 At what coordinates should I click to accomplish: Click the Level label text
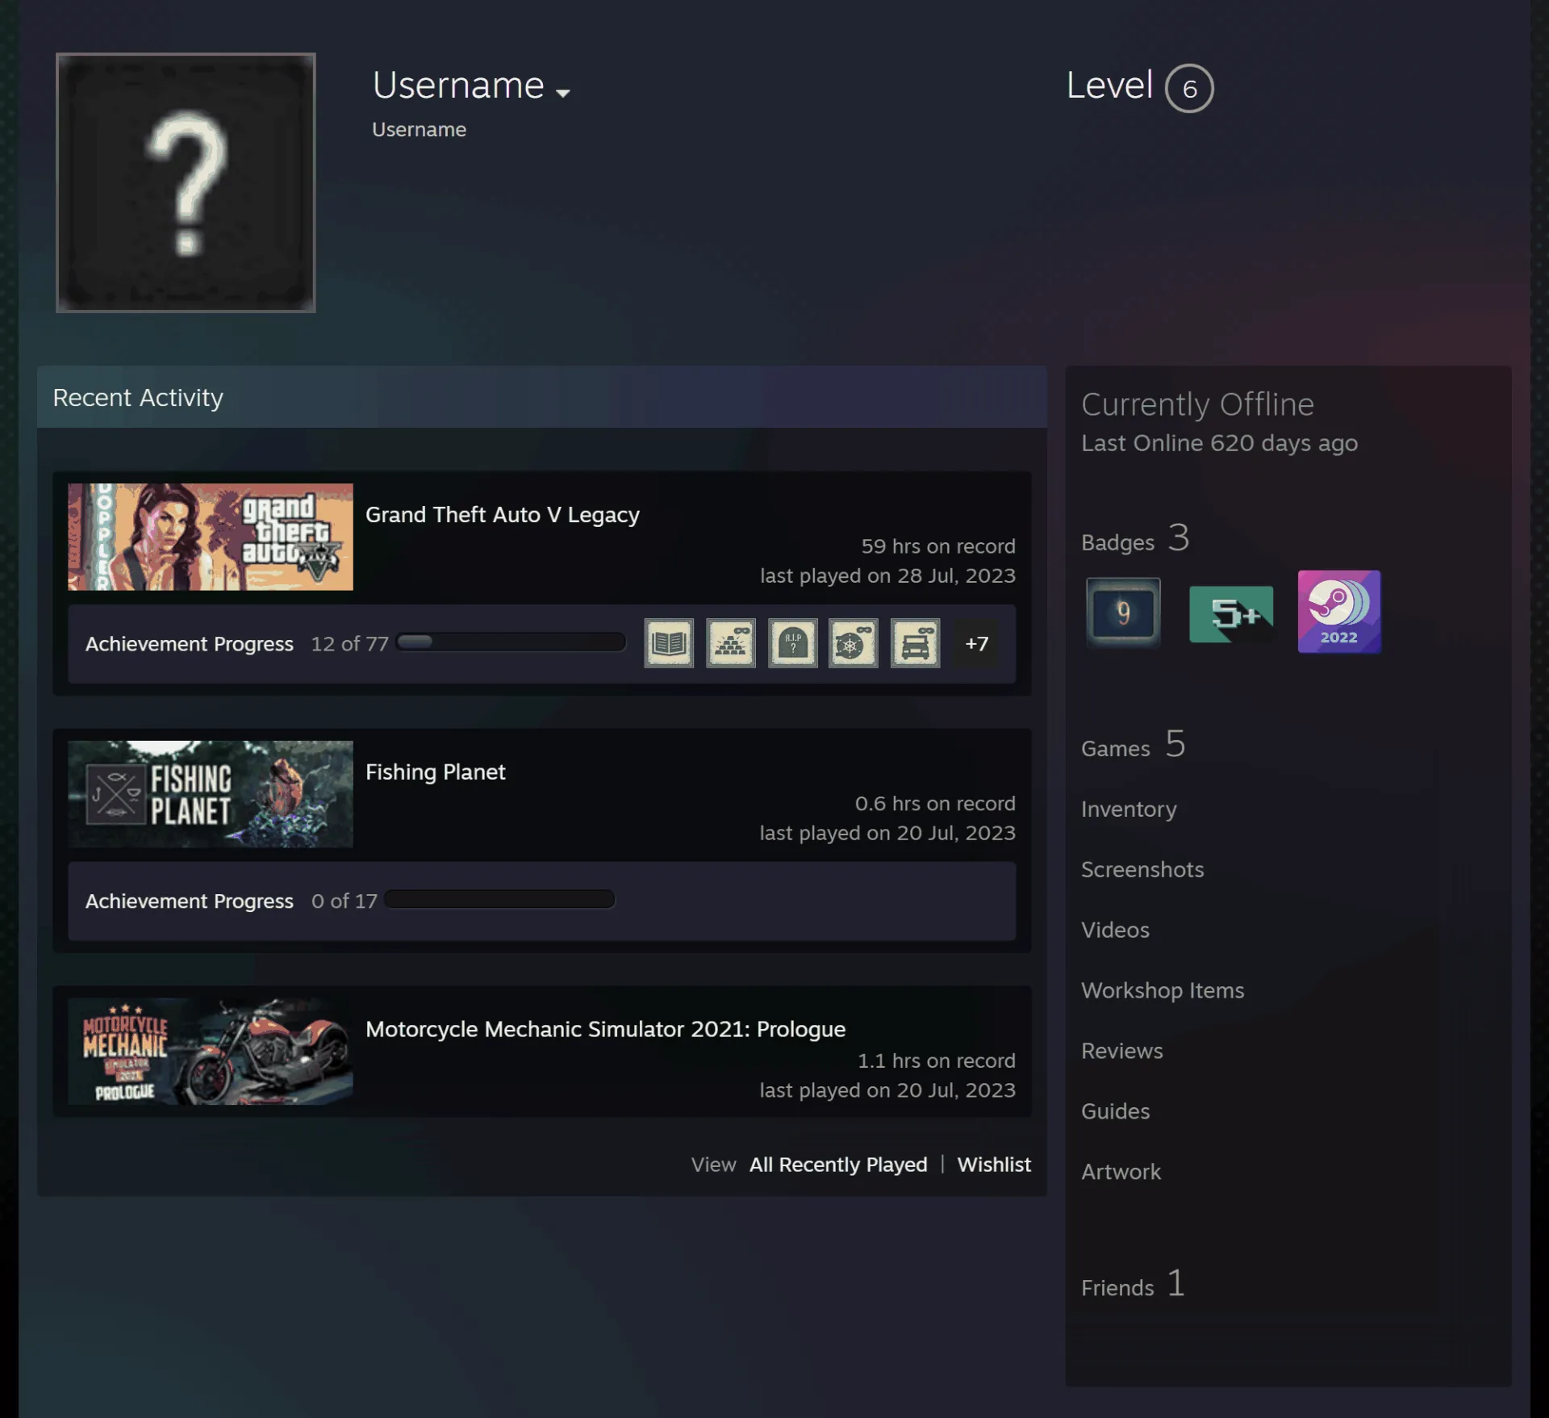(1109, 85)
